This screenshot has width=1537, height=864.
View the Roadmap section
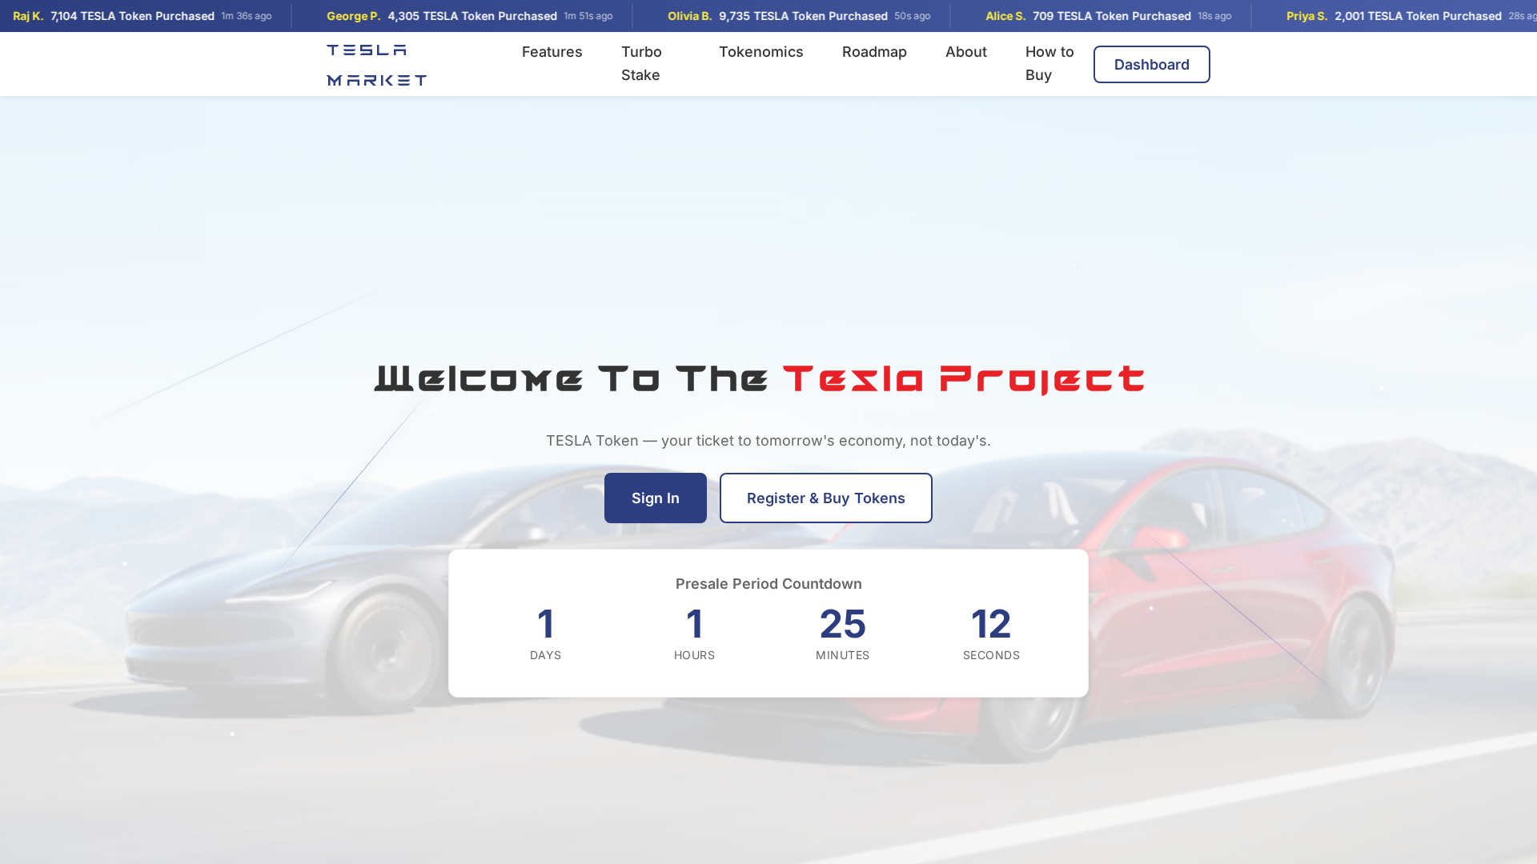[874, 52]
